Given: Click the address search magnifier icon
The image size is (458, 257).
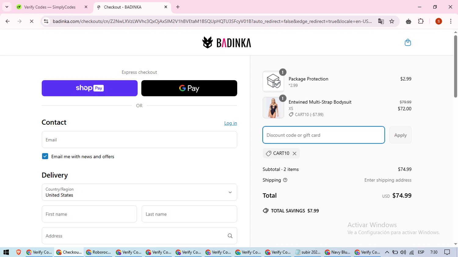Looking at the screenshot, I should point(230,236).
